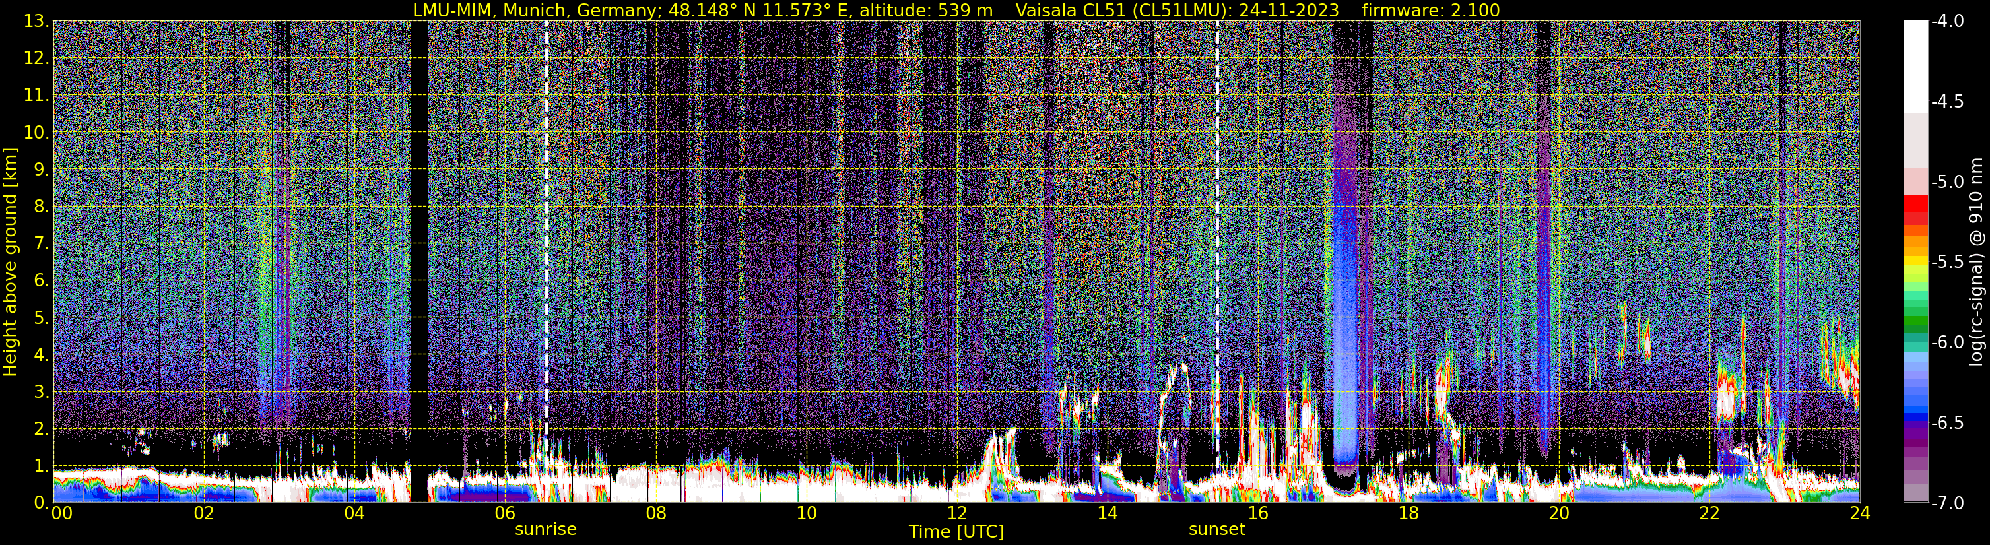Click the '9.' height axis tick label
The width and height of the screenshot is (1990, 545).
pyautogui.click(x=41, y=170)
